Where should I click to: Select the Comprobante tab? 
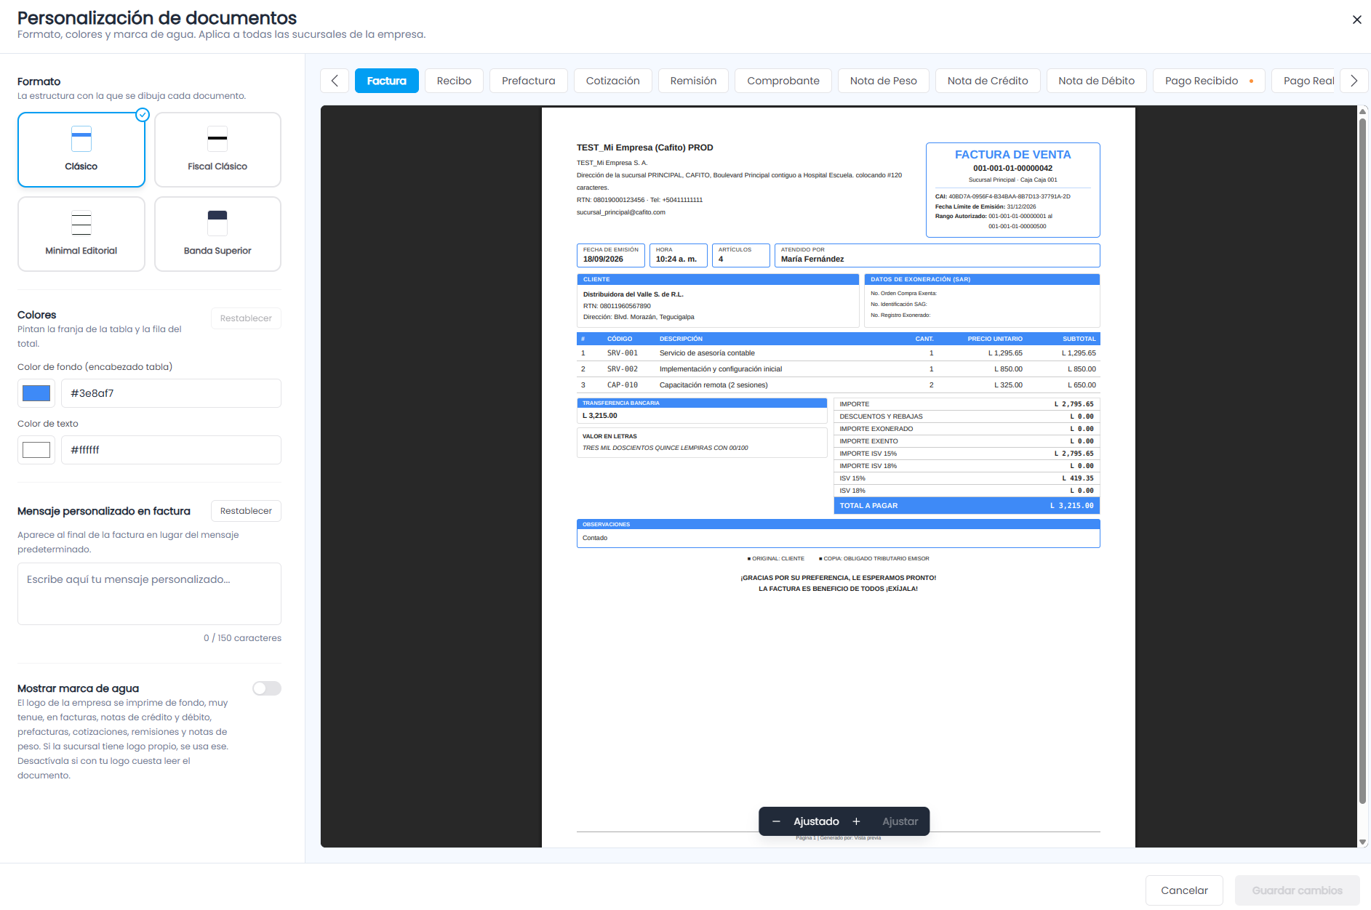click(783, 81)
